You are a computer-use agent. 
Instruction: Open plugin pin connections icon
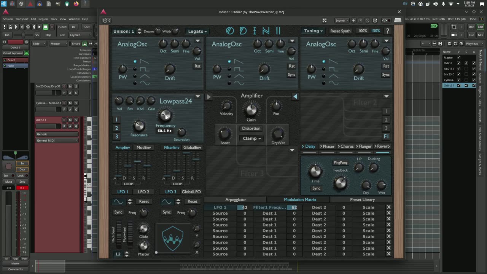click(325, 21)
